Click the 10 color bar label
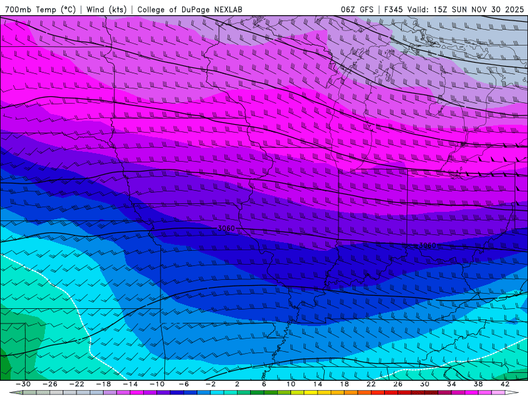This screenshot has width=528, height=396. point(290,384)
